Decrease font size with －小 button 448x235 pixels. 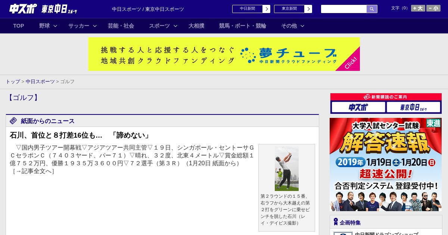click(x=433, y=8)
